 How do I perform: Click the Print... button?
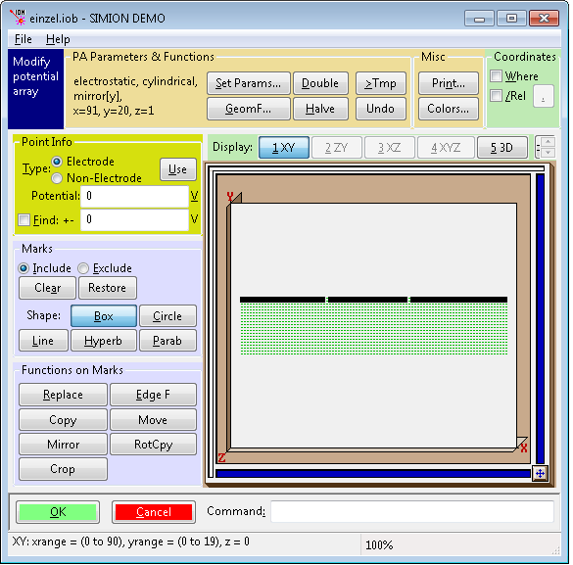coord(449,83)
